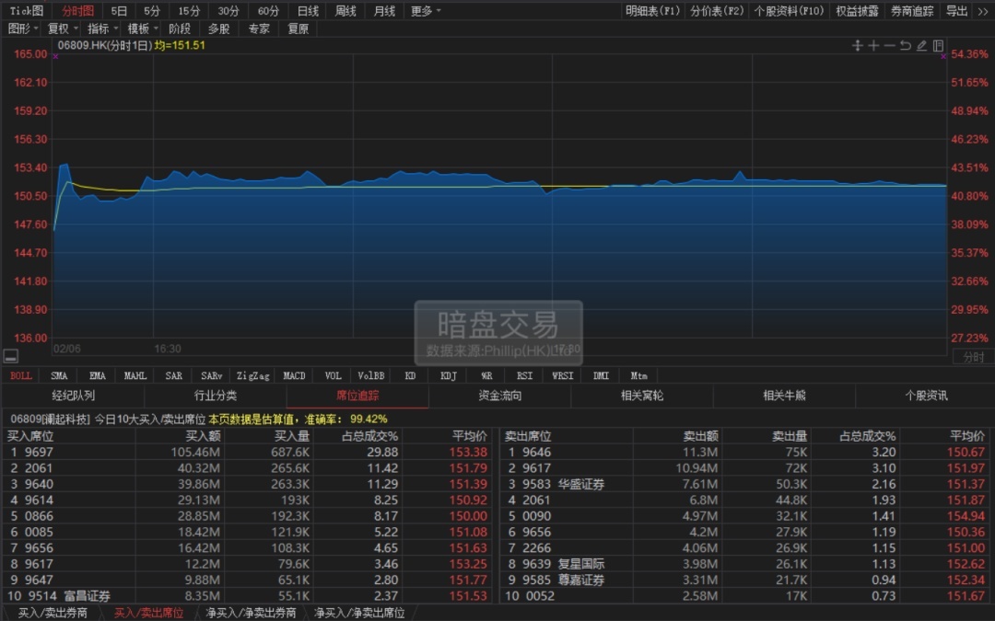Click the 分时 button at chart corner

973,357
